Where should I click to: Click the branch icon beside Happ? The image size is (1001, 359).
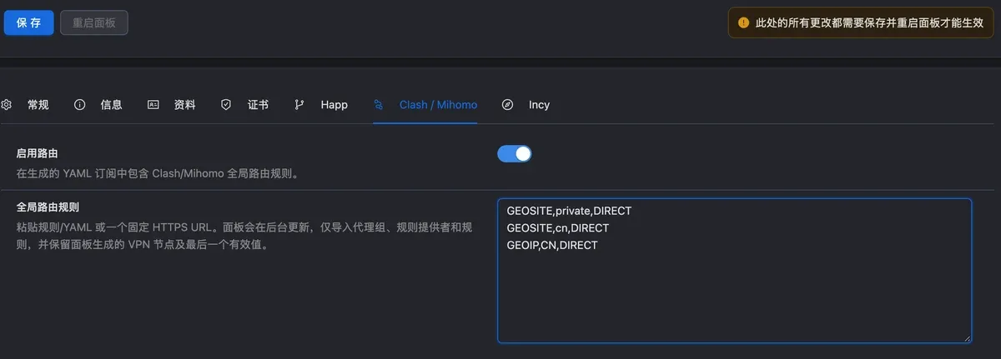(x=299, y=105)
